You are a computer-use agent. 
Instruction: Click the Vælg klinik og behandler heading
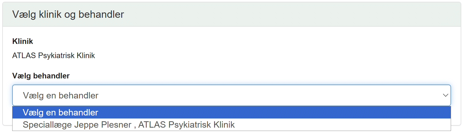tap(68, 14)
